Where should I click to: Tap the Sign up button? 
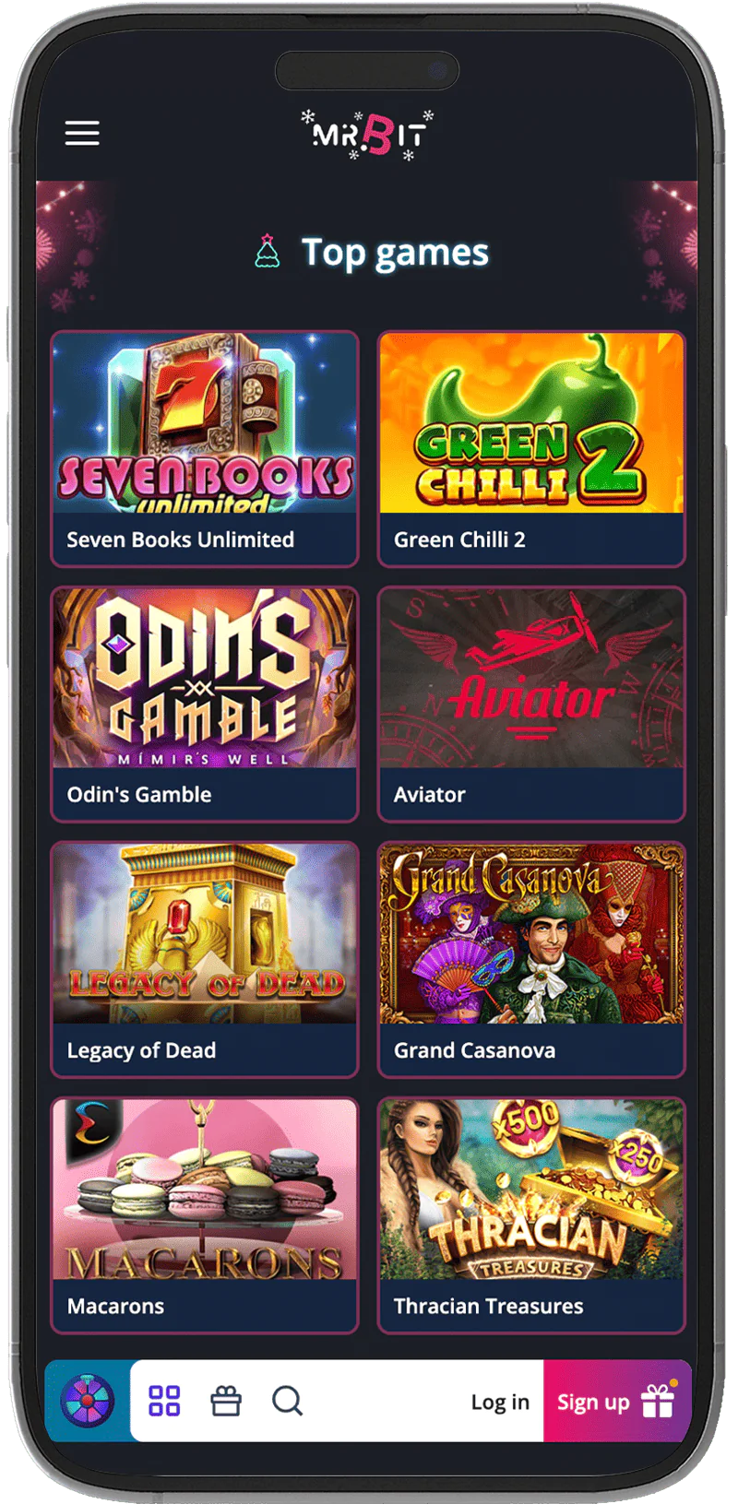617,1401
